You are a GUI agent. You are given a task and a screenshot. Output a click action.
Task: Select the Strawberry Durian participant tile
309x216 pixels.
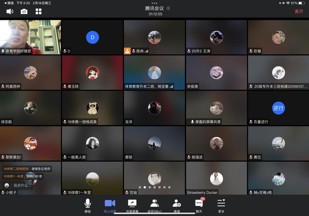216,178
